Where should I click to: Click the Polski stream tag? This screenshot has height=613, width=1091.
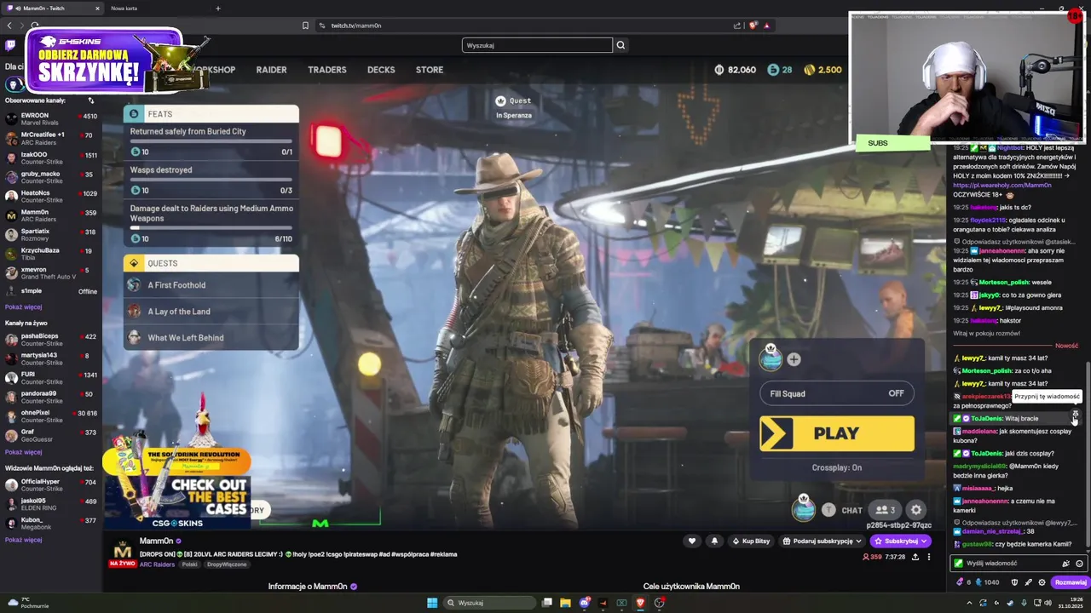tap(189, 564)
